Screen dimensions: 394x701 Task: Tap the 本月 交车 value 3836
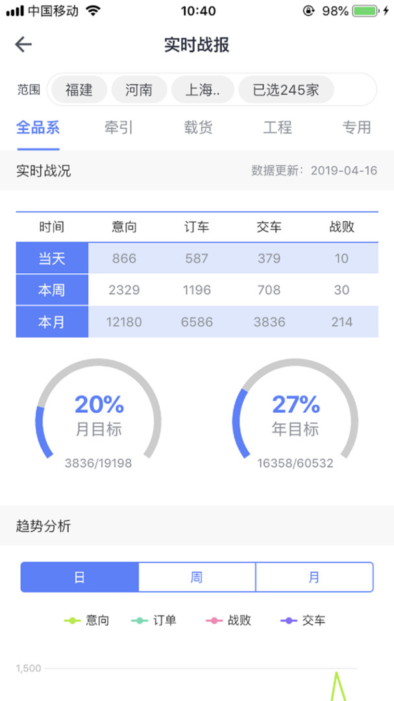269,322
